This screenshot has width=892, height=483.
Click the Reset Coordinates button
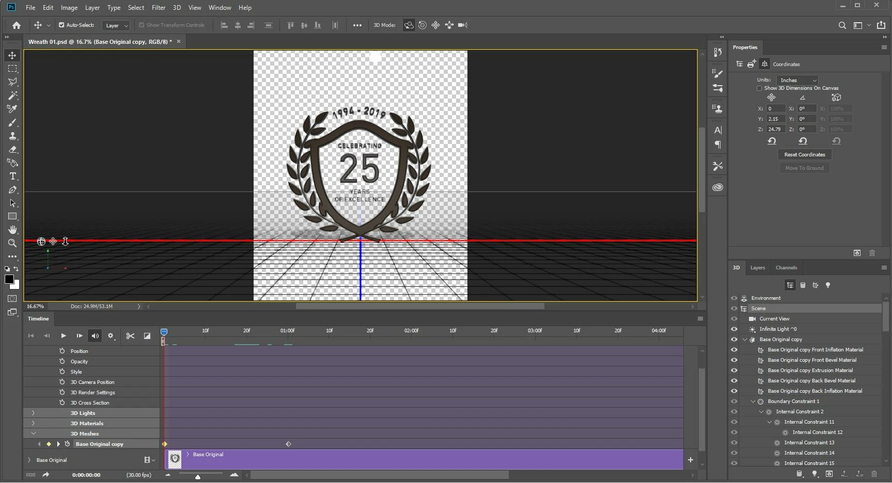(805, 155)
